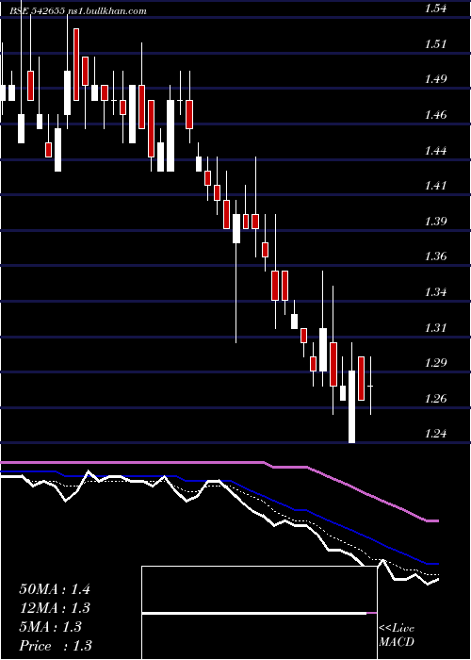
Task: Click the 1.26 price axis label
Action: pos(435,398)
